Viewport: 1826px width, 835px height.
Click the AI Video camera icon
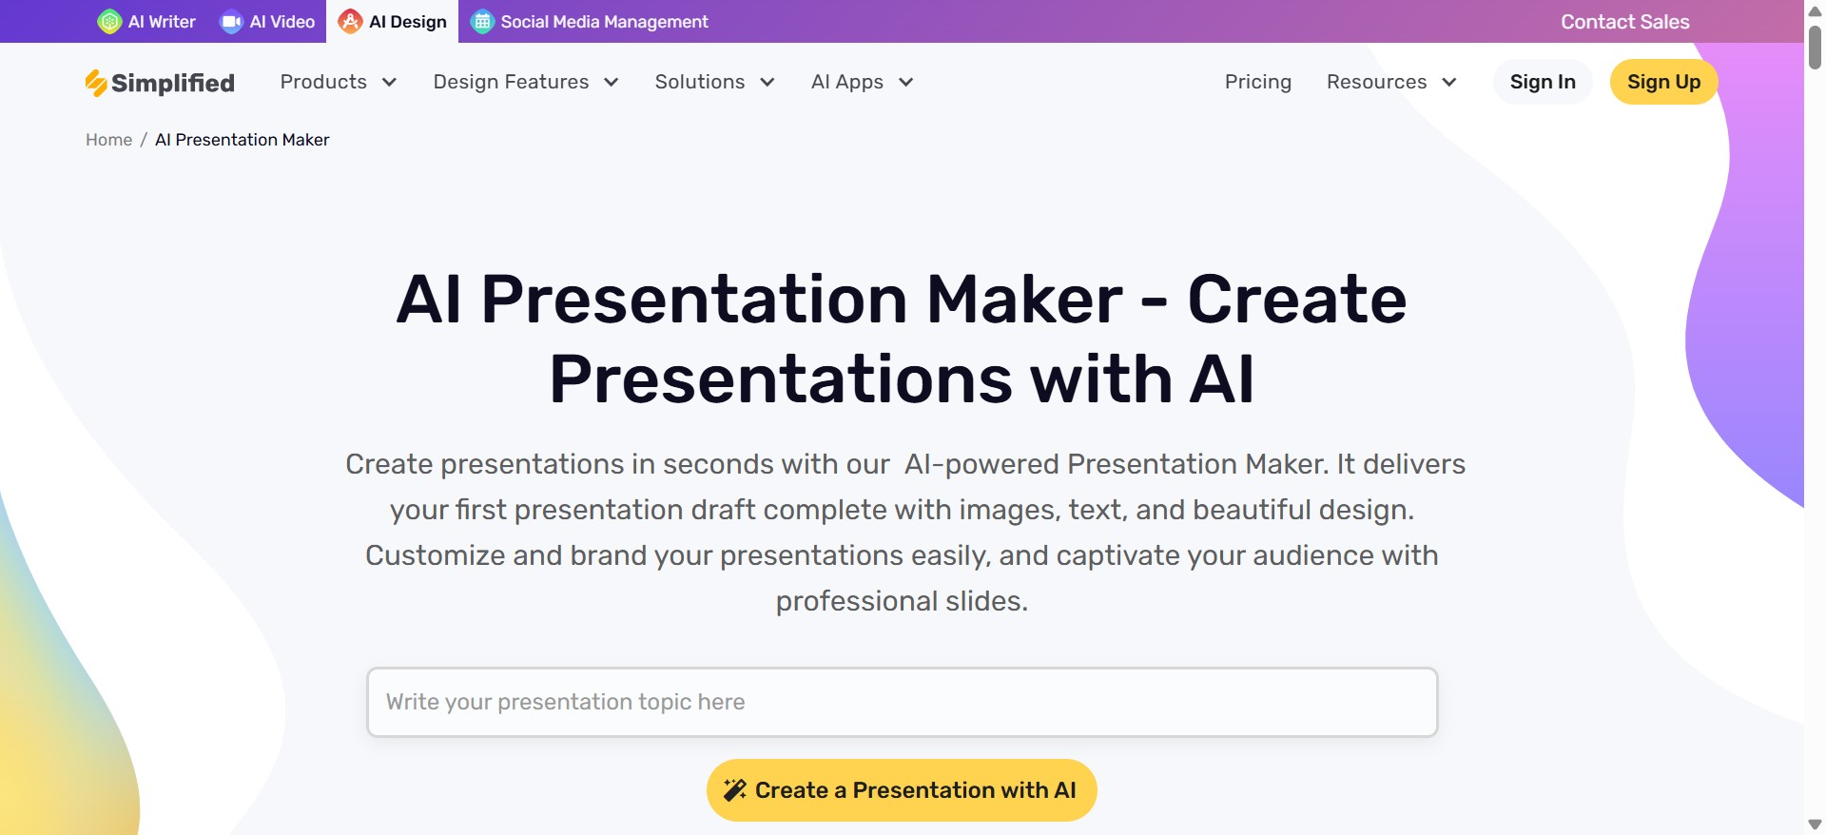[231, 22]
